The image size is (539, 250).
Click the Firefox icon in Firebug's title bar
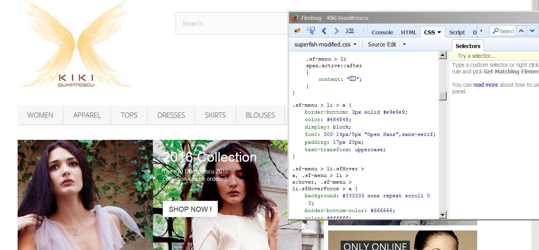pyautogui.click(x=295, y=18)
